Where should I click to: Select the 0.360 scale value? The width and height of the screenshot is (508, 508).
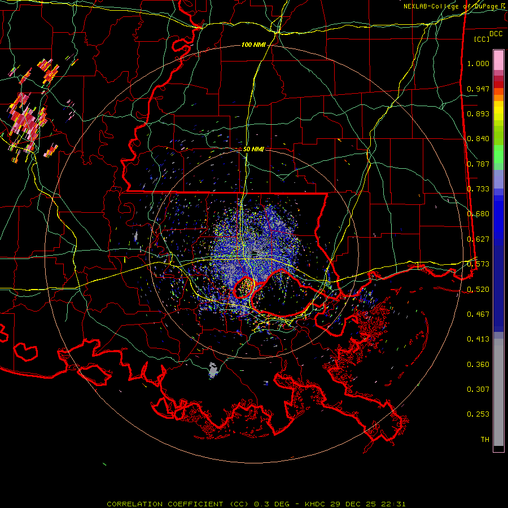tap(478, 365)
